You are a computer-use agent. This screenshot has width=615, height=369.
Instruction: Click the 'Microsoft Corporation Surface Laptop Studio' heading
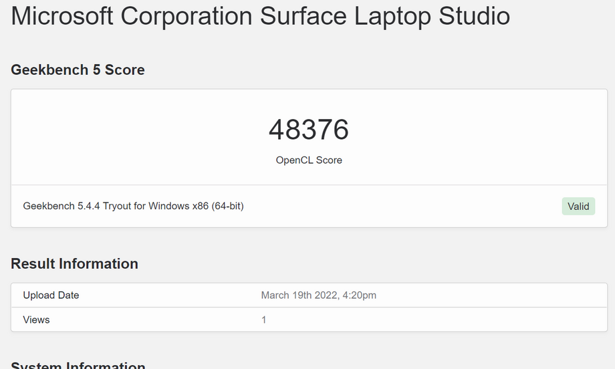point(261,17)
